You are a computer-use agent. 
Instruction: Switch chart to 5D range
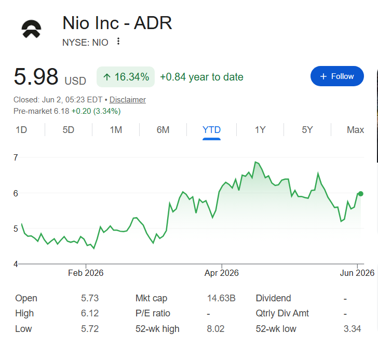pos(68,130)
